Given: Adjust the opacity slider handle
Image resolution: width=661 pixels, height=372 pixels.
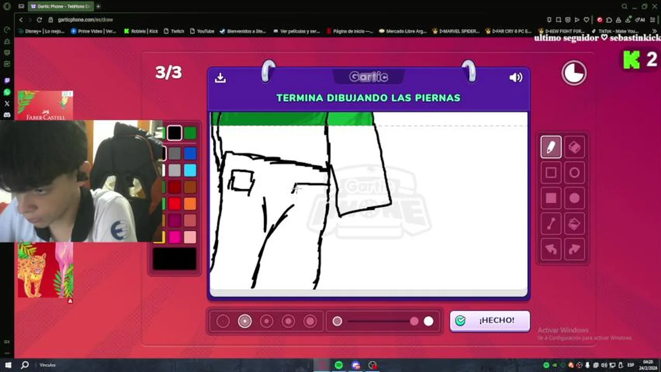Looking at the screenshot, I should coord(414,321).
